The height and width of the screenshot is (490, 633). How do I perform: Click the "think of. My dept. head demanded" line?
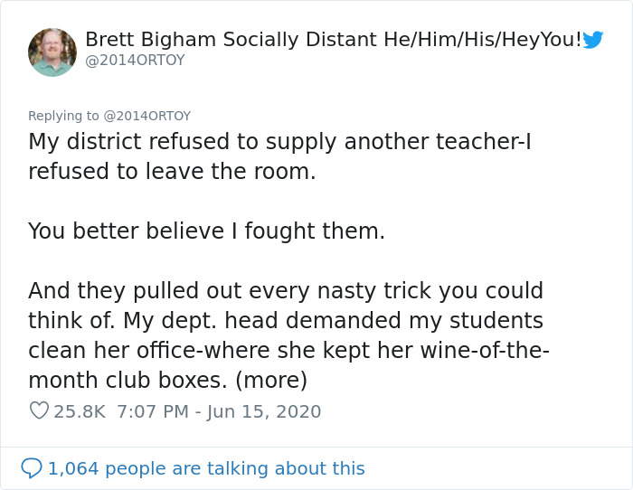pos(286,320)
